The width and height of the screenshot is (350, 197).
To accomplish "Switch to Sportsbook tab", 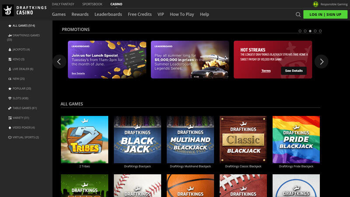I will point(92,4).
